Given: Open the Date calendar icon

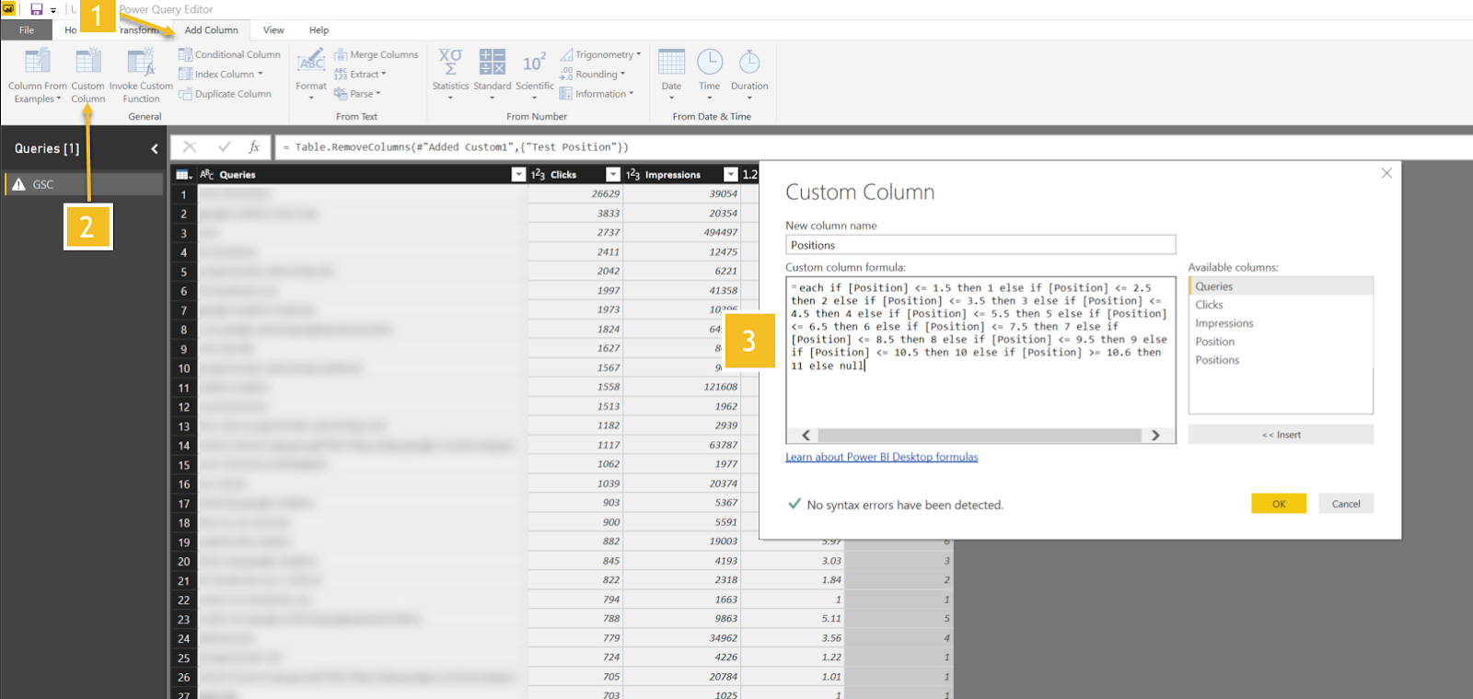Looking at the screenshot, I should pyautogui.click(x=671, y=63).
